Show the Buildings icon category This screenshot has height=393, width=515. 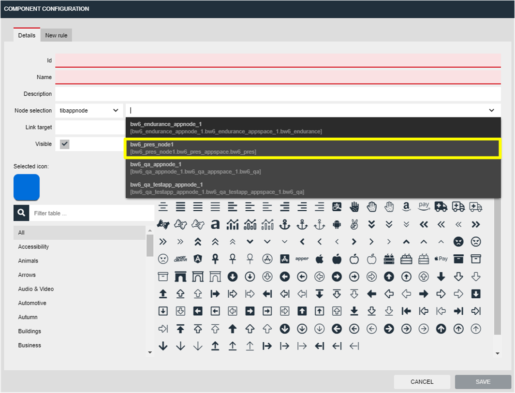(x=79, y=331)
